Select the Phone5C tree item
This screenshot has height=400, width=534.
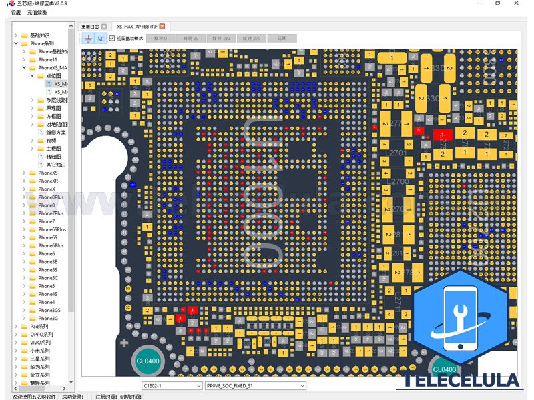48,278
